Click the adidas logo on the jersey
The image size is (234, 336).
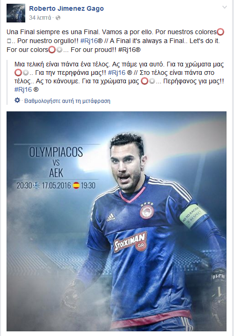[x=111, y=217]
